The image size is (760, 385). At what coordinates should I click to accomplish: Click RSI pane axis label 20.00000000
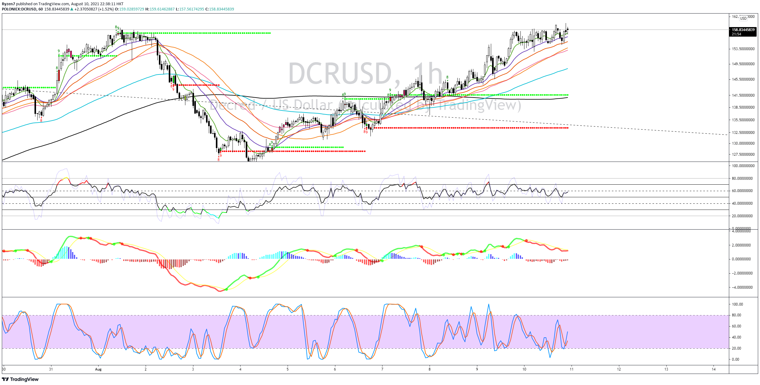click(742, 216)
